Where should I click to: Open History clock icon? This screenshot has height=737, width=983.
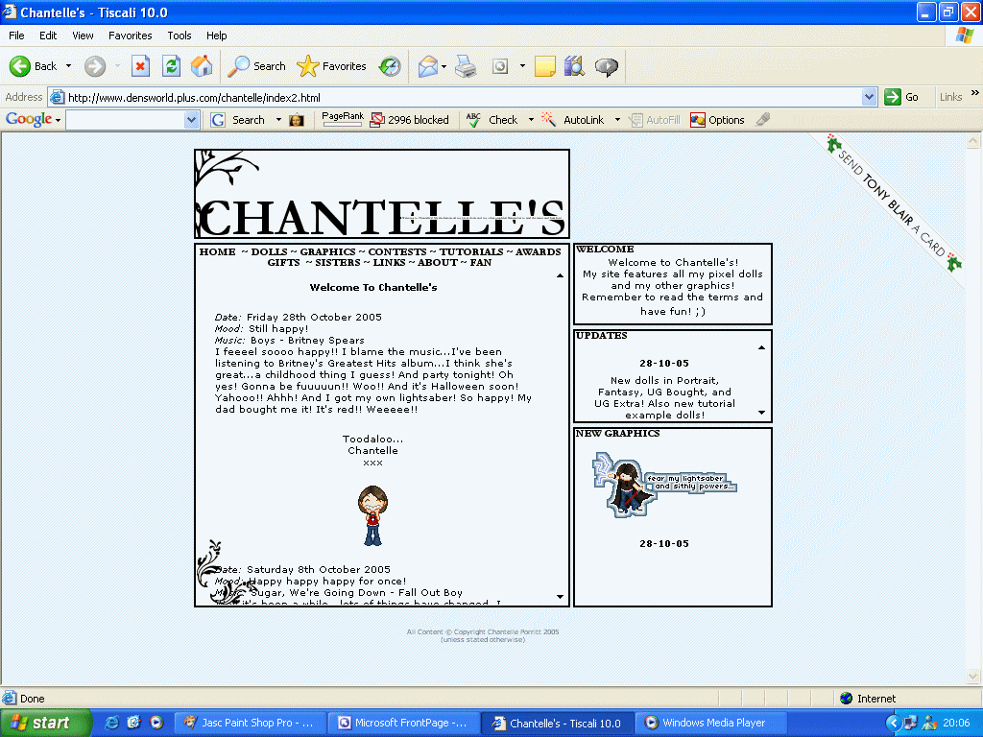pos(390,66)
